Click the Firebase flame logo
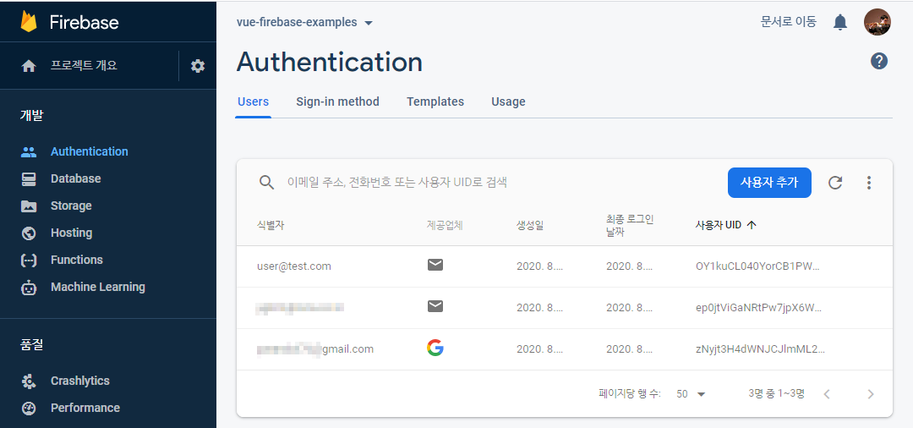Screen dimensions: 913x428 point(28,22)
